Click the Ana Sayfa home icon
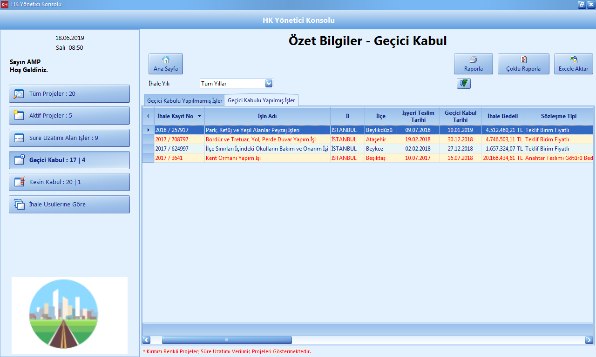This screenshot has height=357, width=596. click(x=165, y=59)
